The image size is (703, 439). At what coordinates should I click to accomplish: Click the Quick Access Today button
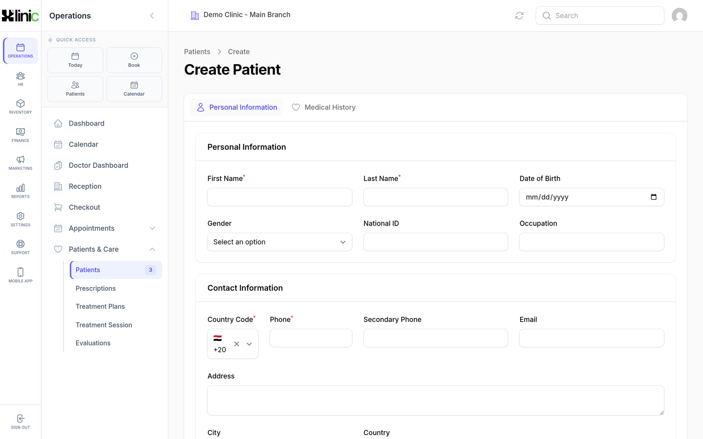(75, 60)
